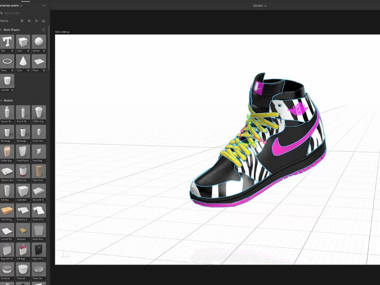
Task: Select the Small Jar model
Action: (7, 269)
